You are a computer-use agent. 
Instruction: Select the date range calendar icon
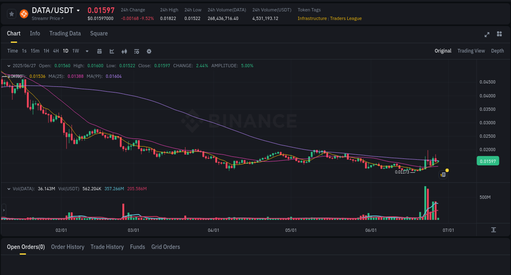tap(99, 51)
